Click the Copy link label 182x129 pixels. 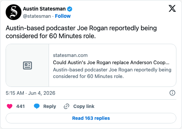tap(84, 106)
